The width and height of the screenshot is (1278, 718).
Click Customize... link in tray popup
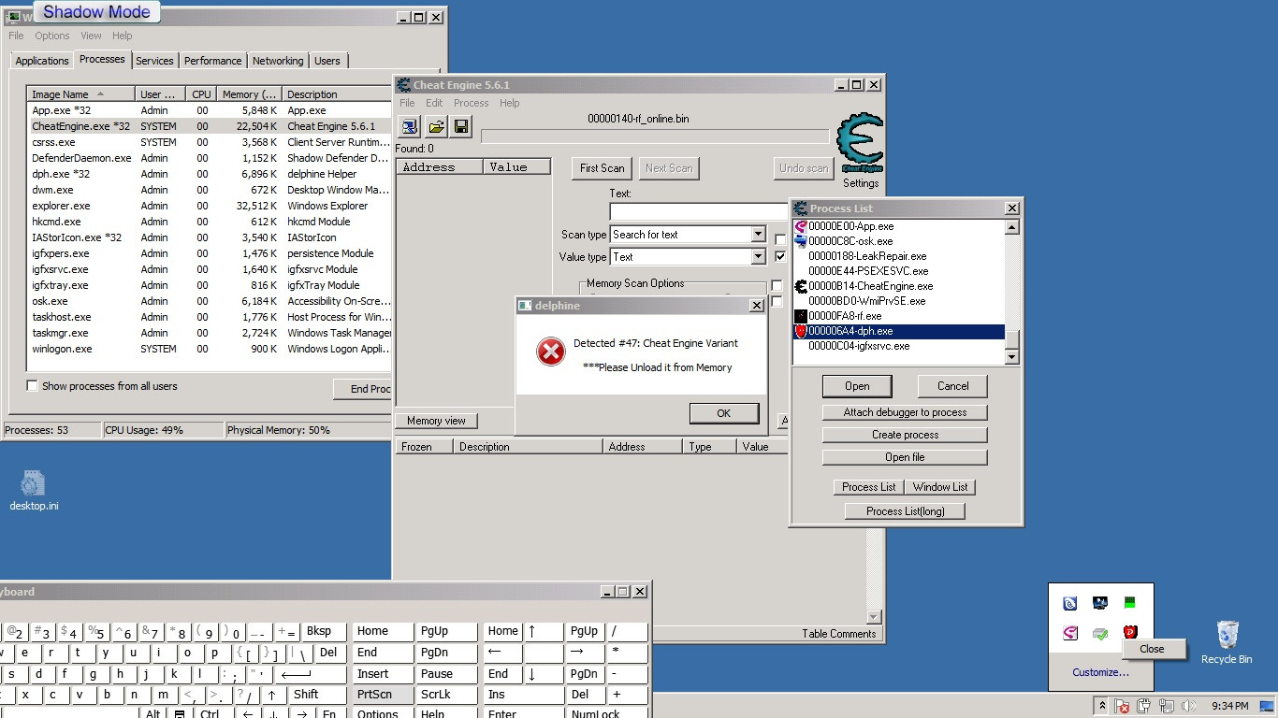coord(1100,672)
